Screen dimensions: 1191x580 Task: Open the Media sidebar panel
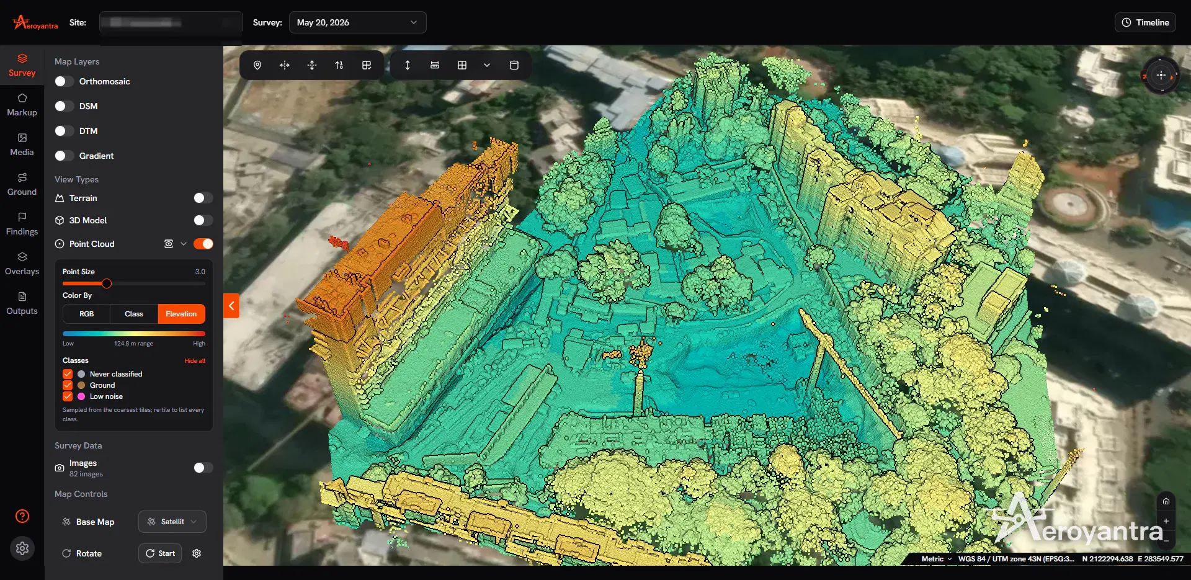tap(22, 145)
